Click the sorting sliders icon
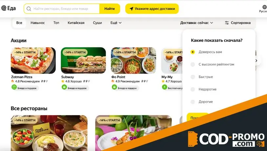Image resolution: width=267 pixels, height=151 pixels. click(x=227, y=23)
